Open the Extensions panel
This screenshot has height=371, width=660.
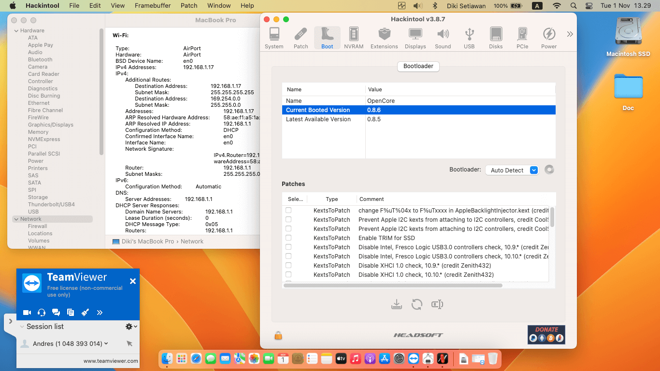[x=384, y=36]
